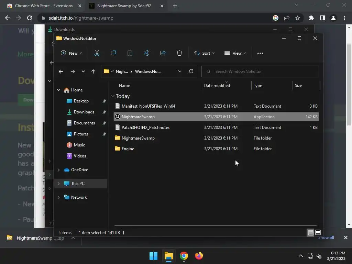Image resolution: width=352 pixels, height=264 pixels.
Task: Open Chrome extensions puzzle icon
Action: click(311, 18)
